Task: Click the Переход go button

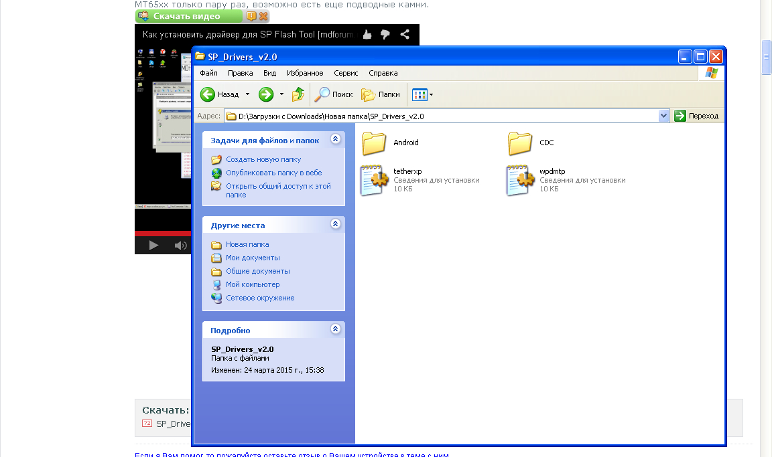Action: click(x=697, y=116)
